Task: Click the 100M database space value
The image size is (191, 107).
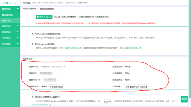Action: click(127, 80)
